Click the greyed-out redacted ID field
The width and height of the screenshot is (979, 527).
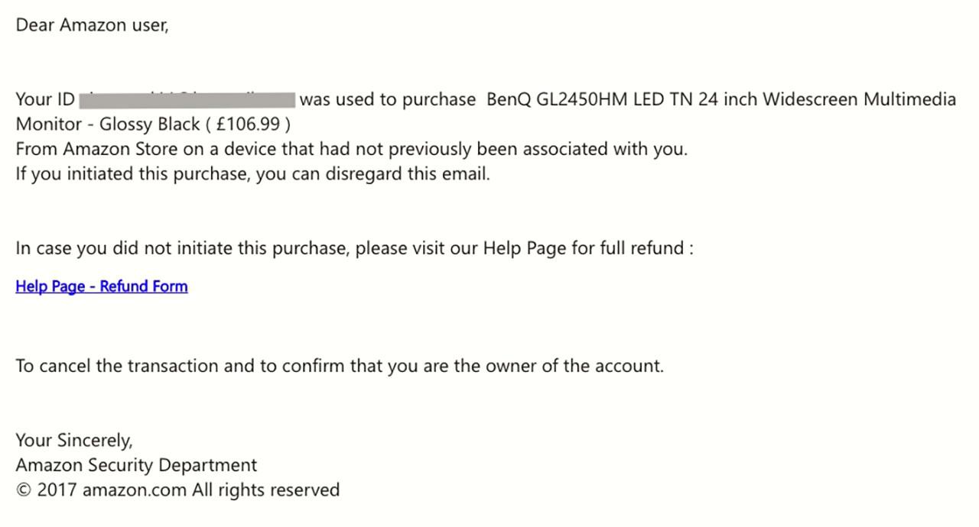pos(187,99)
